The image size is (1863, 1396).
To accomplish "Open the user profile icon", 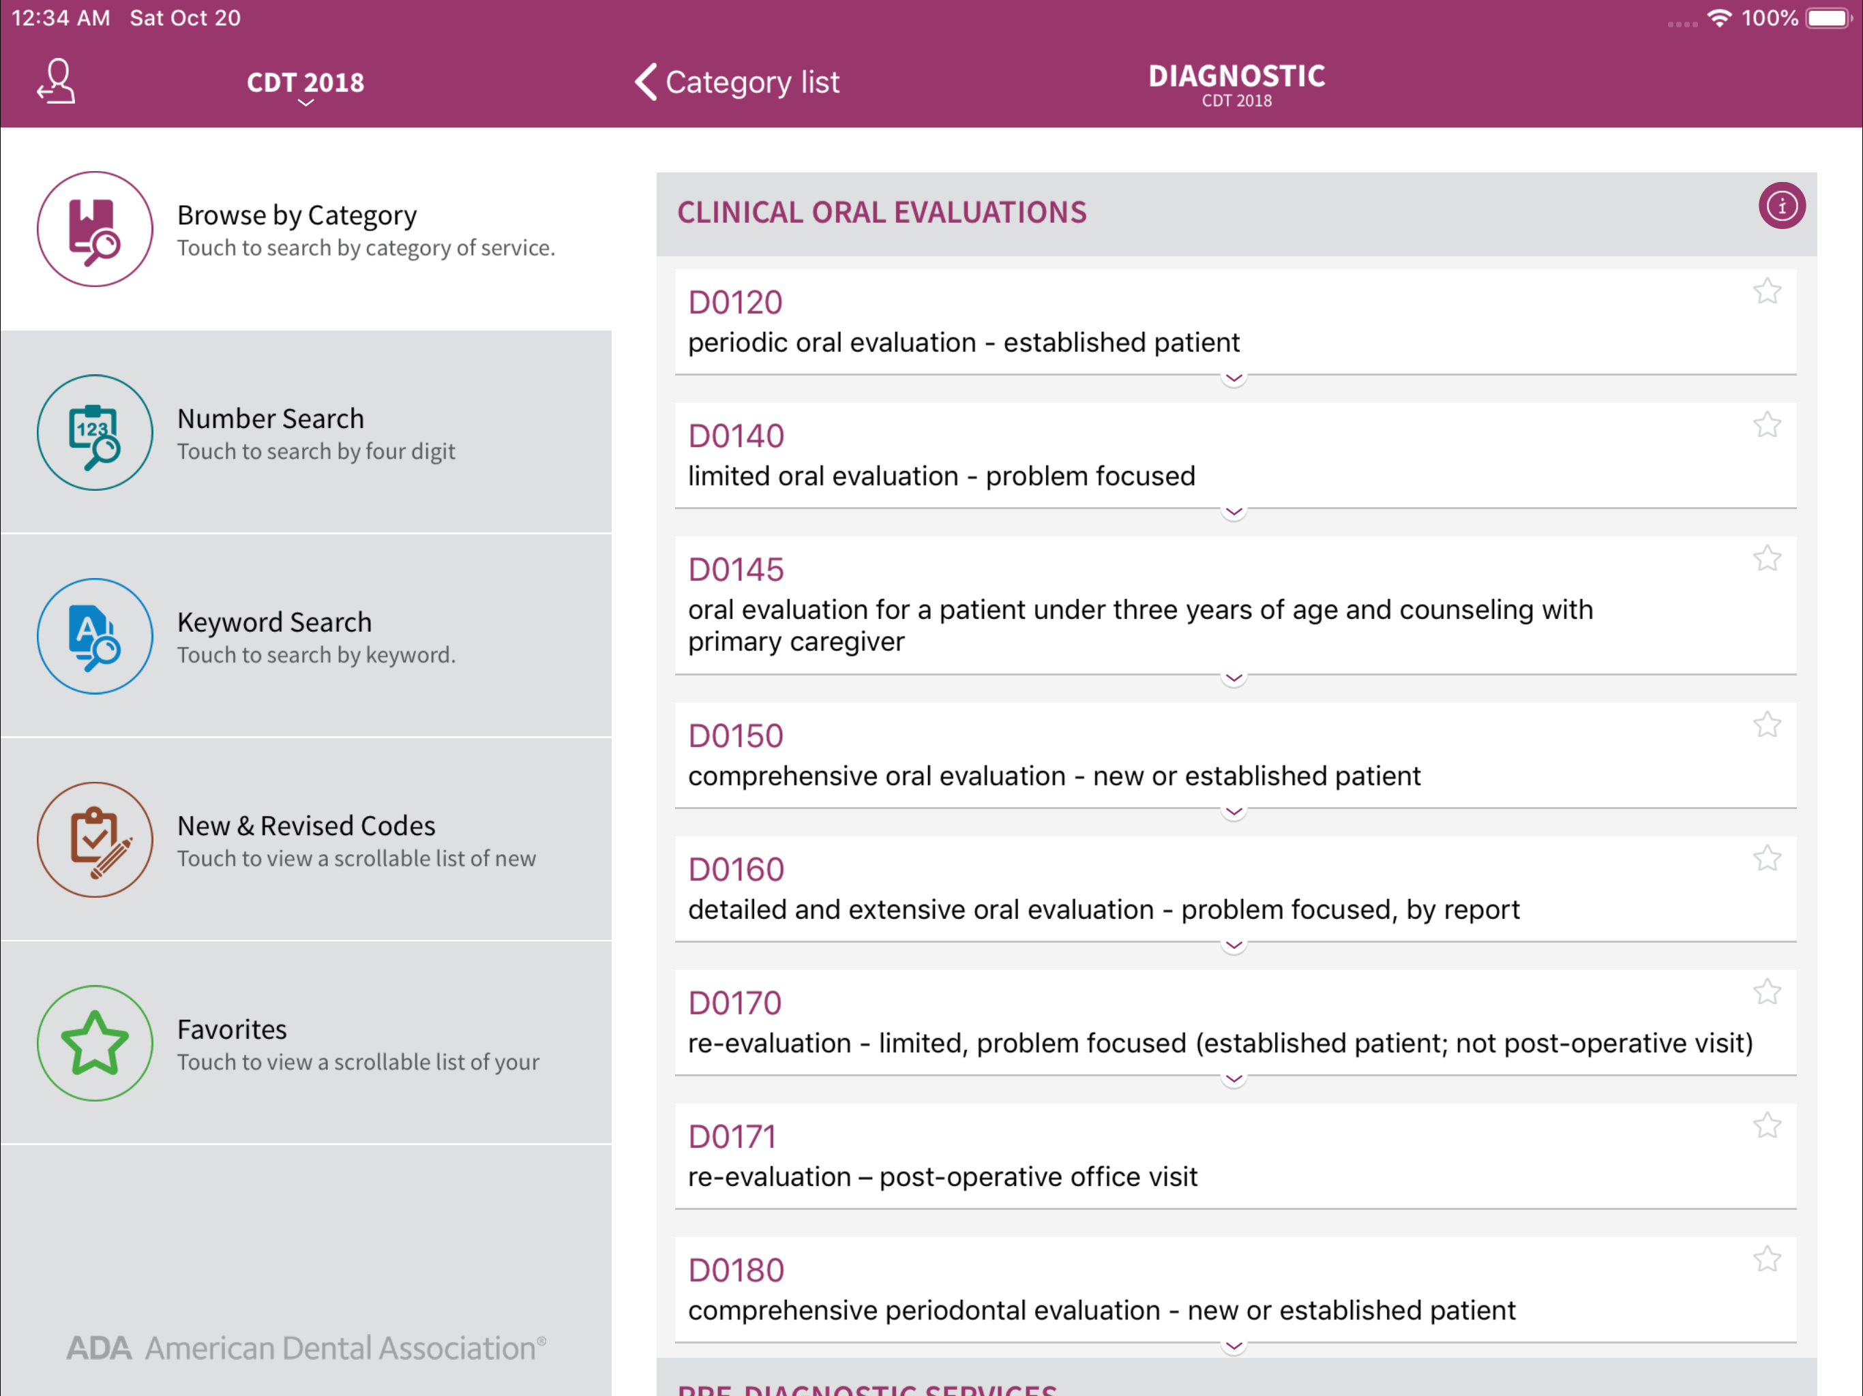I will [57, 82].
